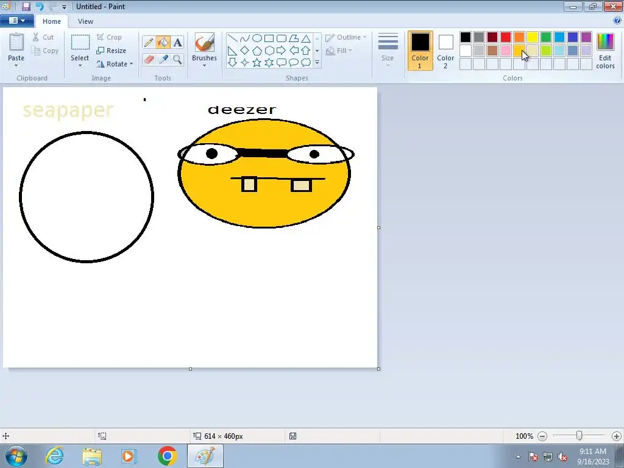This screenshot has width=624, height=468.
Task: Choose the Right arrow shape
Action: [282, 51]
